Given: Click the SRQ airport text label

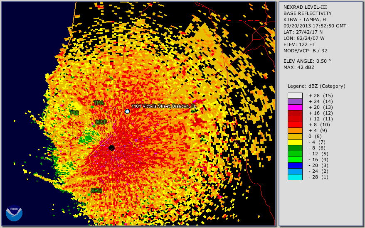Looking at the screenshot, I should 96,191.
